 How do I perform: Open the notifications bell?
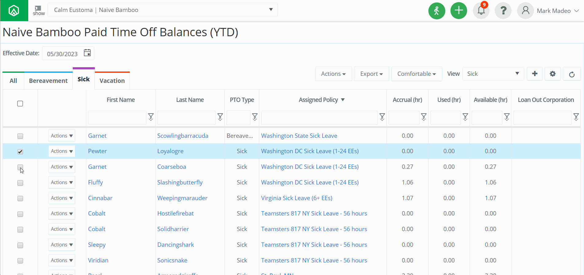481,11
